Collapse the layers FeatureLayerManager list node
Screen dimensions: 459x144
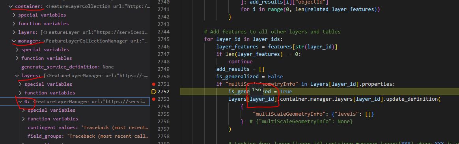pos(17,76)
